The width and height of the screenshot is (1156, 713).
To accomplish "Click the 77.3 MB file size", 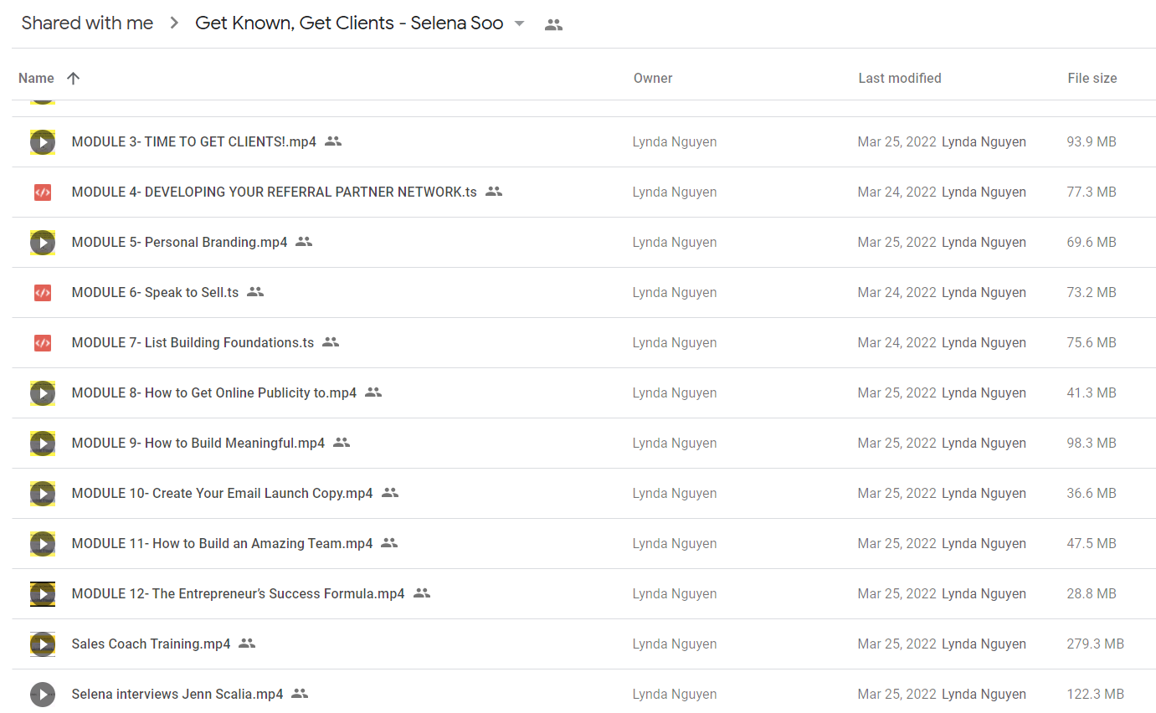I will (x=1092, y=192).
